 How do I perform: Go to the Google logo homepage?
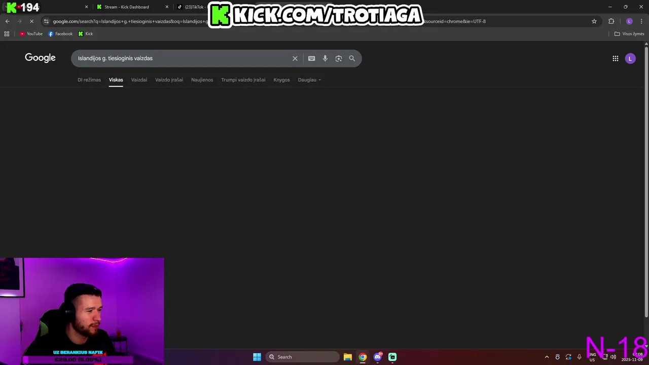pos(40,58)
